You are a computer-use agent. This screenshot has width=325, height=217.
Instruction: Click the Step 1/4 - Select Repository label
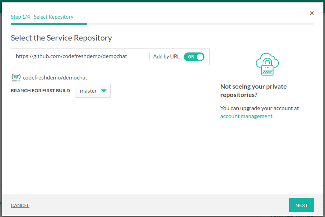tap(42, 17)
